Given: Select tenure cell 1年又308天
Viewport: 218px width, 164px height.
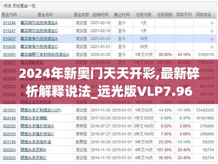Looking at the screenshot, I should (x=144, y=118).
